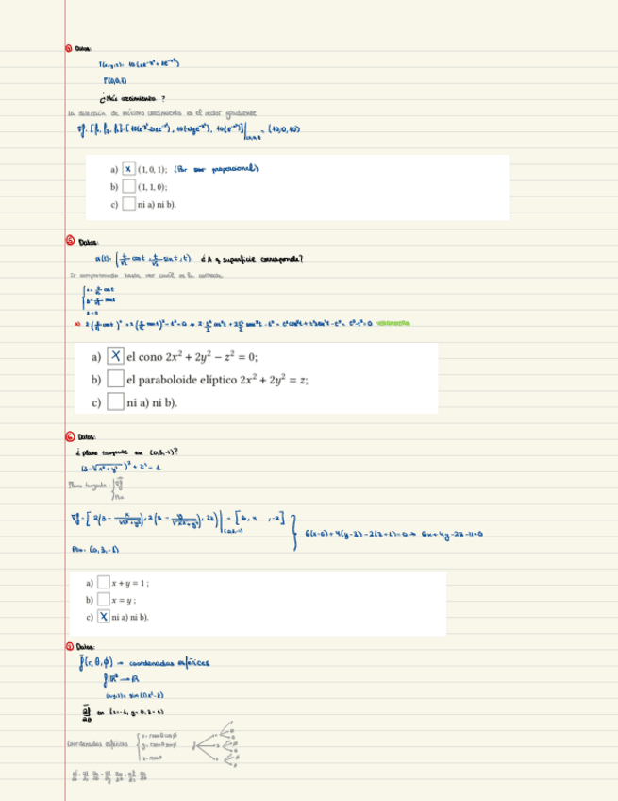Uncheck the marked 'ni a) ni b)' box under x = y
This screenshot has height=801, width=618.
pos(104,616)
